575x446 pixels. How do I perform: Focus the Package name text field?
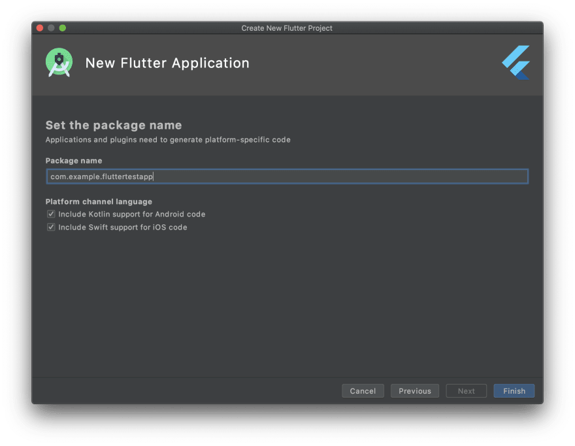point(287,177)
